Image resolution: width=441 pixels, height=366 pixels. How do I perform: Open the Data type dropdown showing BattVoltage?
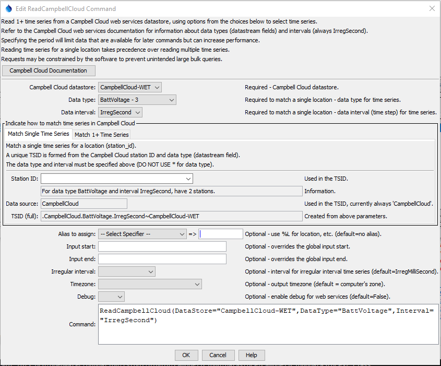[x=171, y=100]
